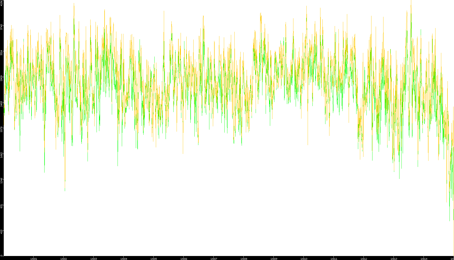This screenshot has width=454, height=260.
Task: Click the 4156 maximum value axis label
Action: click(2, 3)
